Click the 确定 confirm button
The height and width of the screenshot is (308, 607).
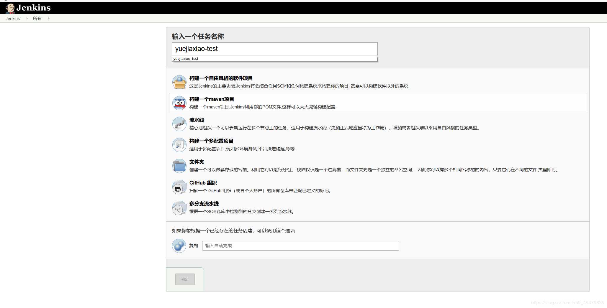[x=185, y=279]
